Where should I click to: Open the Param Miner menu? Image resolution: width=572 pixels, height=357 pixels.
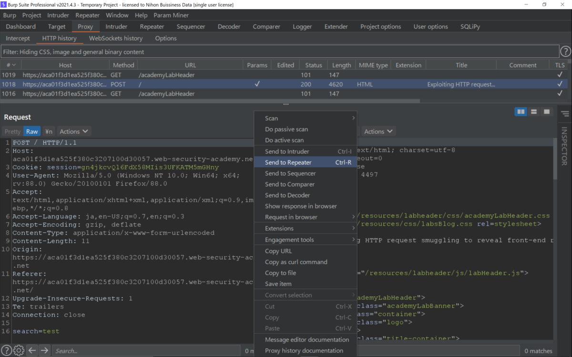coord(171,15)
